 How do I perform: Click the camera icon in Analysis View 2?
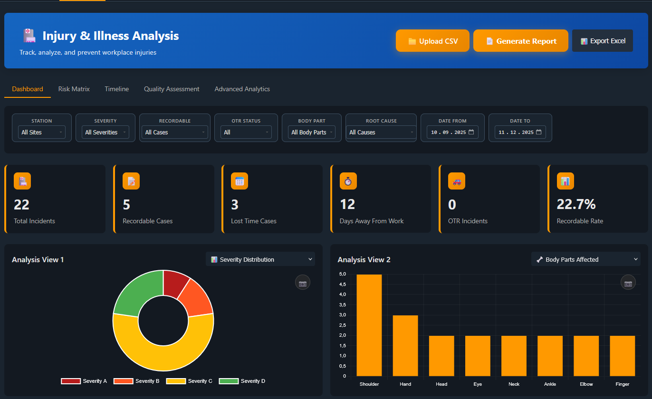point(628,282)
